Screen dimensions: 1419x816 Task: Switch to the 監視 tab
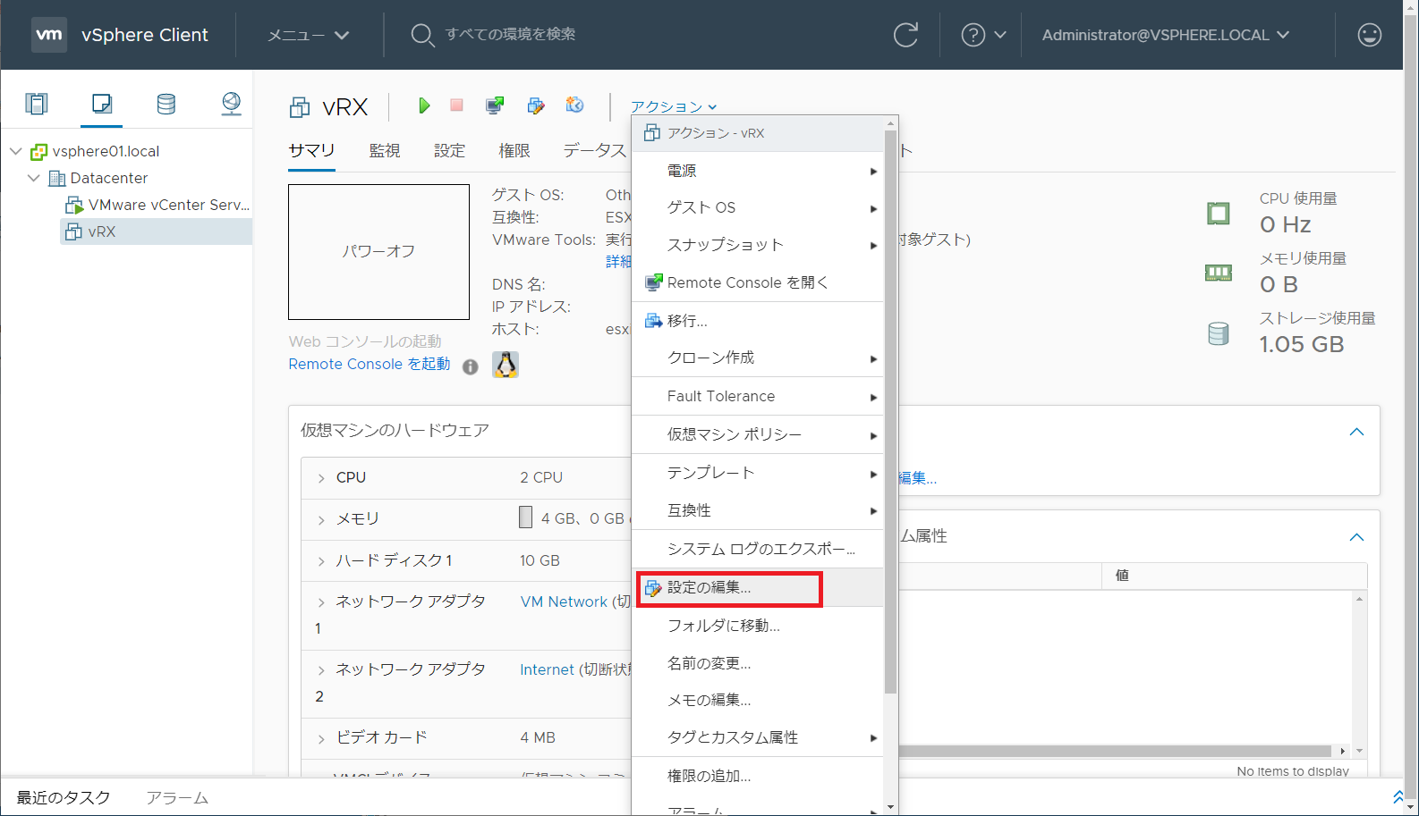385,150
